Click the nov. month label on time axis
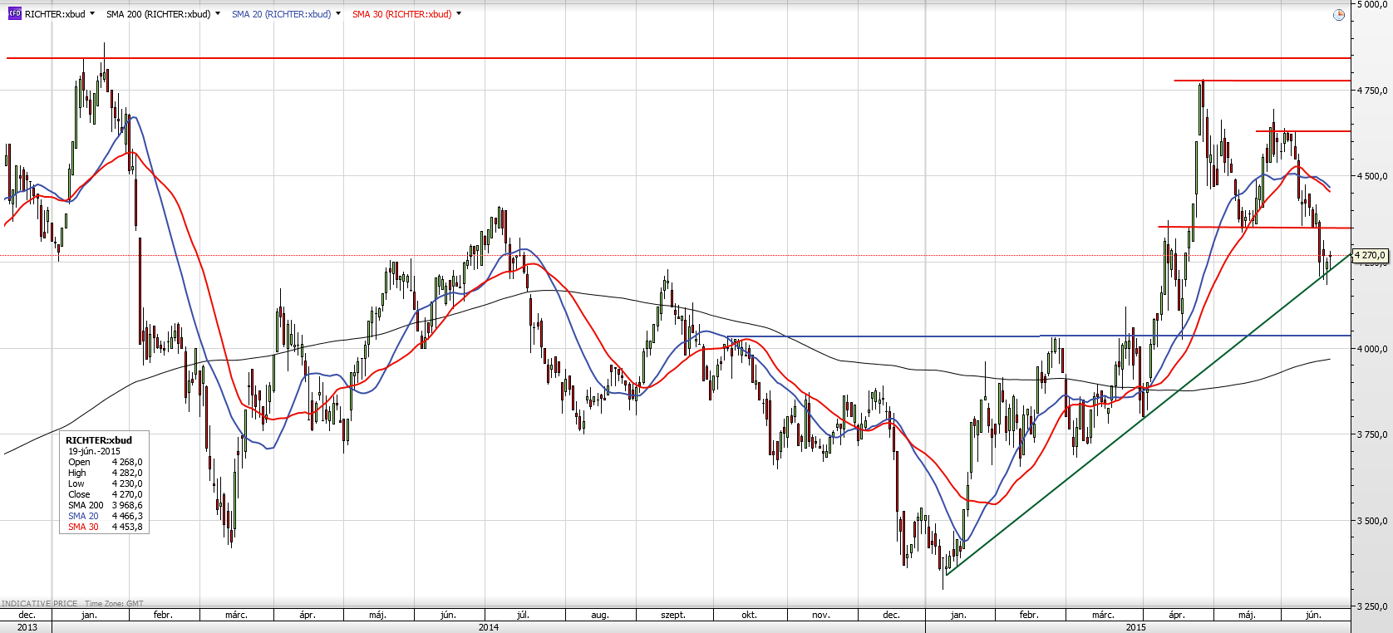1393x633 pixels. point(821,615)
